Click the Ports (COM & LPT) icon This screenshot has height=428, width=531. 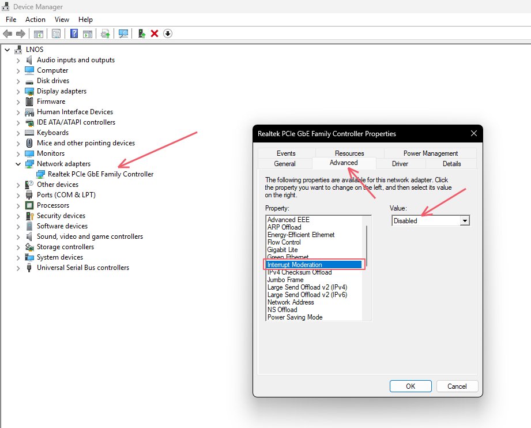click(x=29, y=195)
